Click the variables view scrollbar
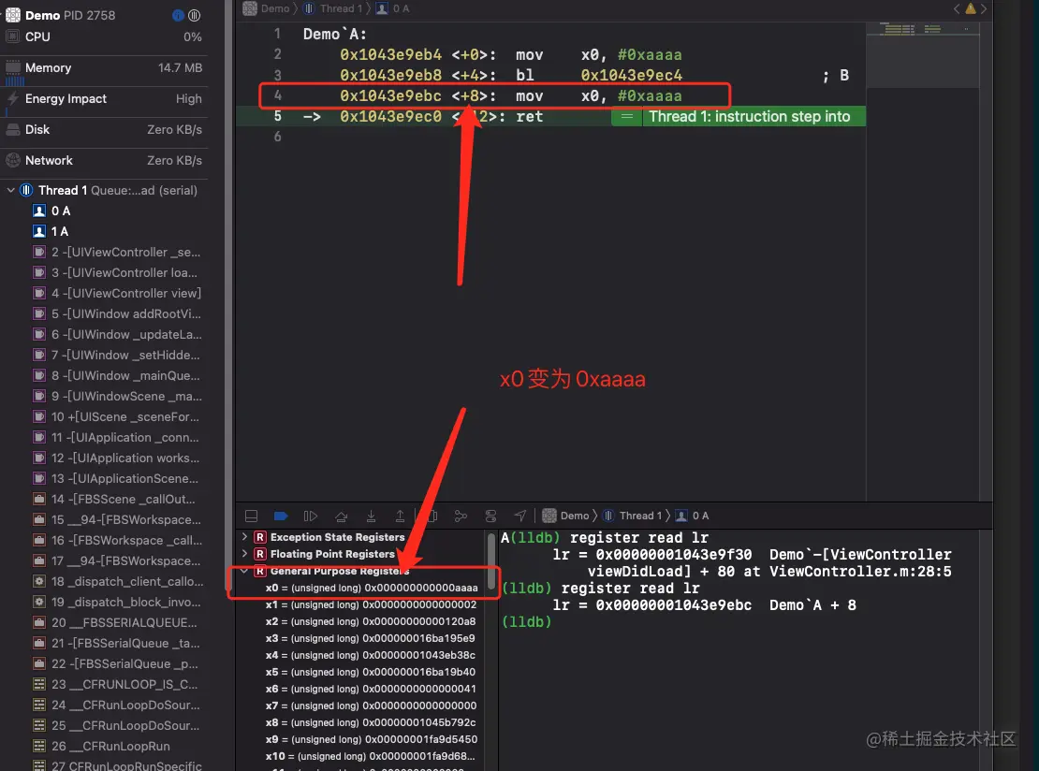Image resolution: width=1039 pixels, height=771 pixels. point(491,561)
